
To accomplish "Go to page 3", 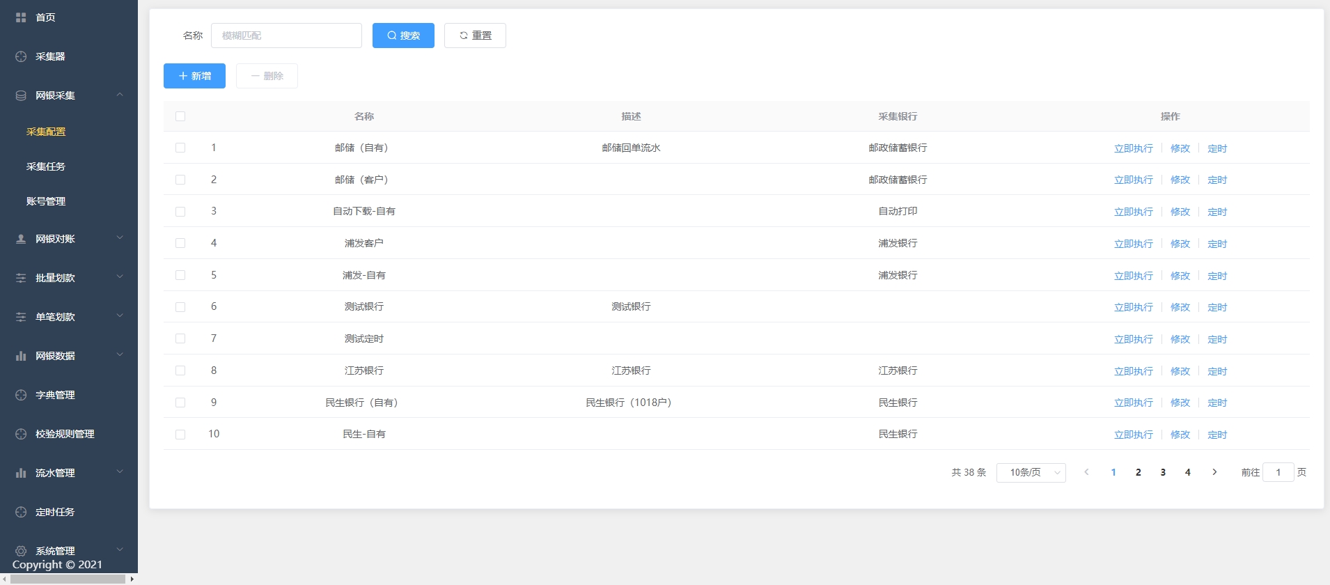I will (1163, 472).
